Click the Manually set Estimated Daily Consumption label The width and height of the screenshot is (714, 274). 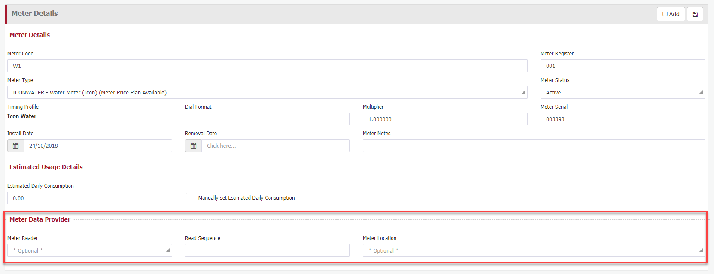click(246, 198)
